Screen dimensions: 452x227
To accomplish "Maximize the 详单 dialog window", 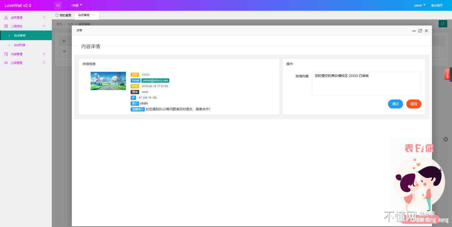I will pos(420,31).
